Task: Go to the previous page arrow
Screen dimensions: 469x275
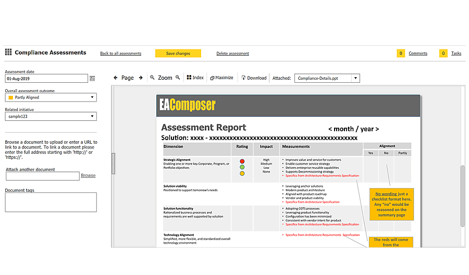Action: pyautogui.click(x=116, y=78)
